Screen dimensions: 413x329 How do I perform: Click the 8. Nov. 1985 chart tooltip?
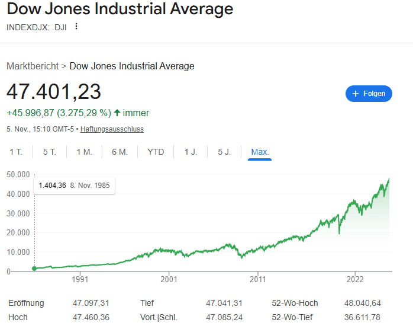tap(74, 186)
